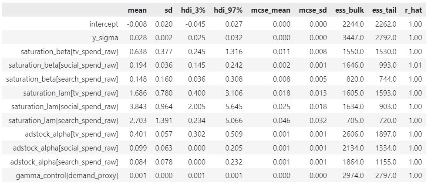
Task: Select adstock_alpha[tv_spend_raw] row label
Action: (x=71, y=134)
